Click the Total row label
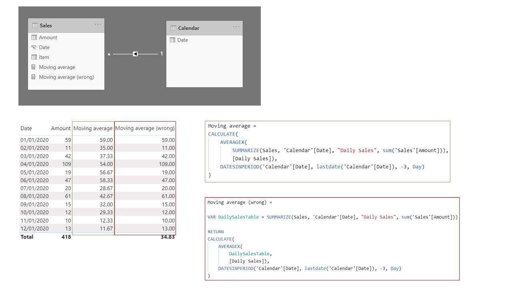 coord(27,237)
